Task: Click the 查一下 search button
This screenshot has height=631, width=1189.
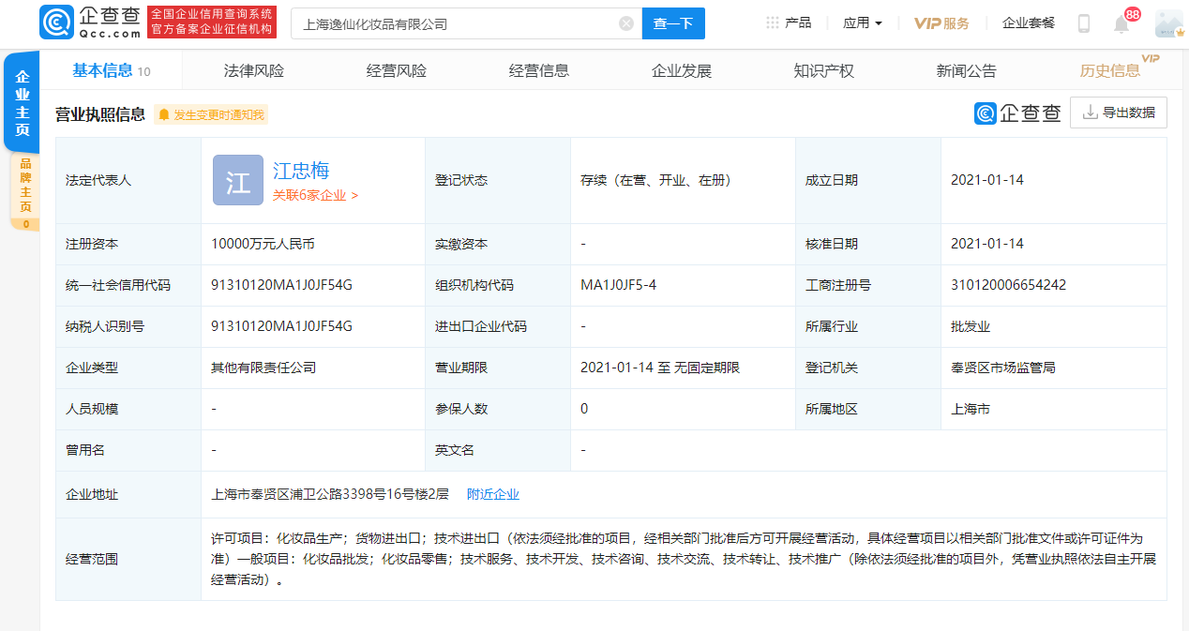Action: click(x=673, y=23)
